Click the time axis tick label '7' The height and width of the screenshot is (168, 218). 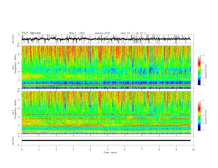click(142, 150)
